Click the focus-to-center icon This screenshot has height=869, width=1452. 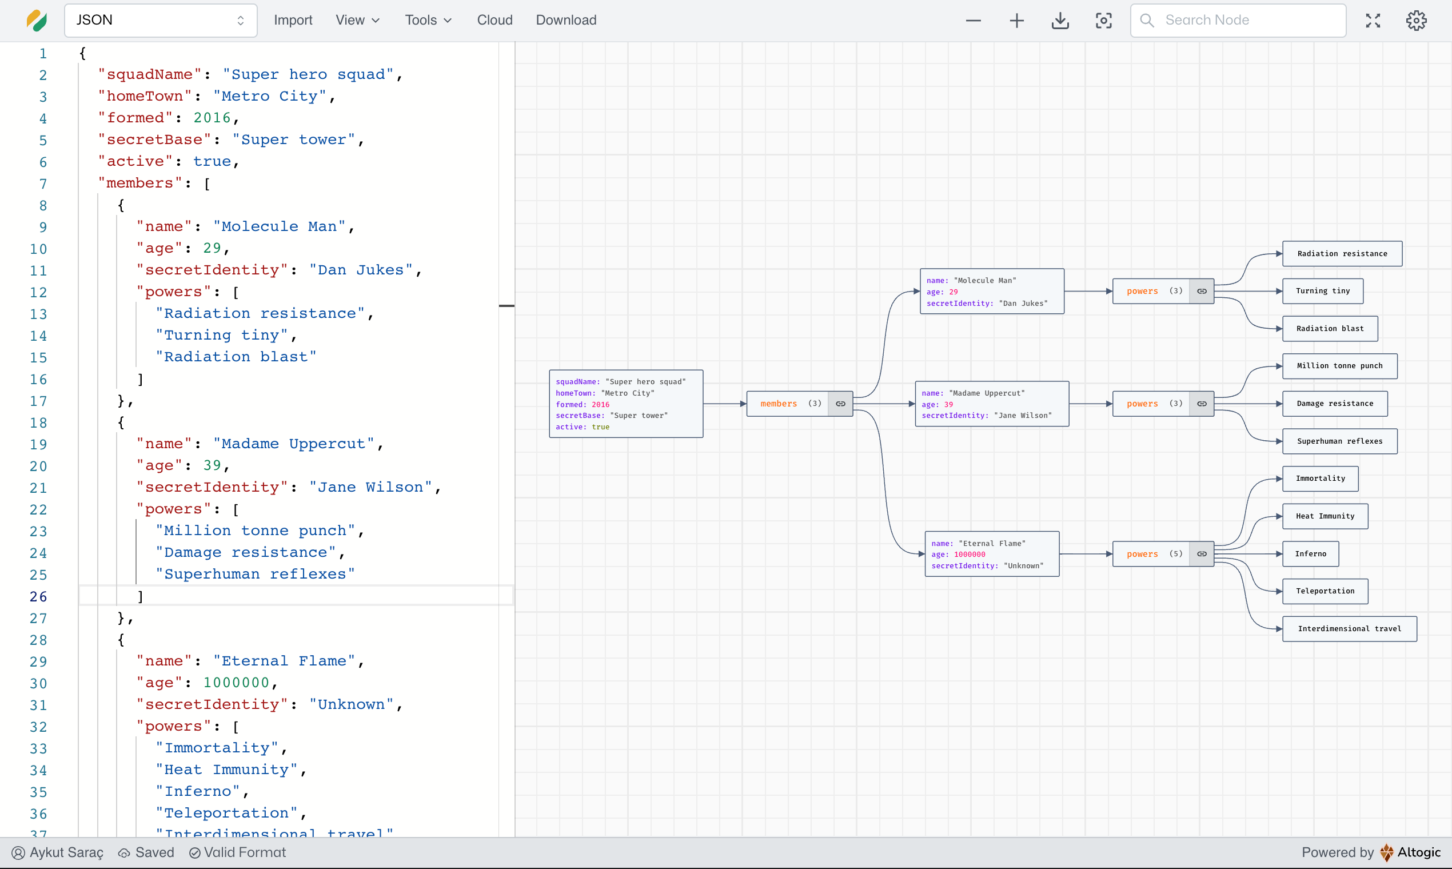(1104, 21)
